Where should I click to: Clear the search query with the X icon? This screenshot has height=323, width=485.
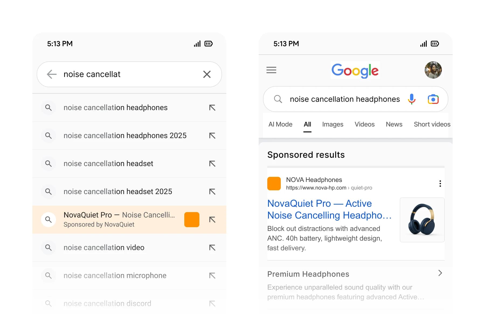click(x=207, y=74)
